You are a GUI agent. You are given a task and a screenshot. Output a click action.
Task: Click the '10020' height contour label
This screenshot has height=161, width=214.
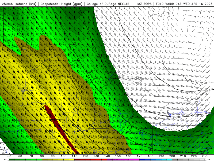pos(175,117)
